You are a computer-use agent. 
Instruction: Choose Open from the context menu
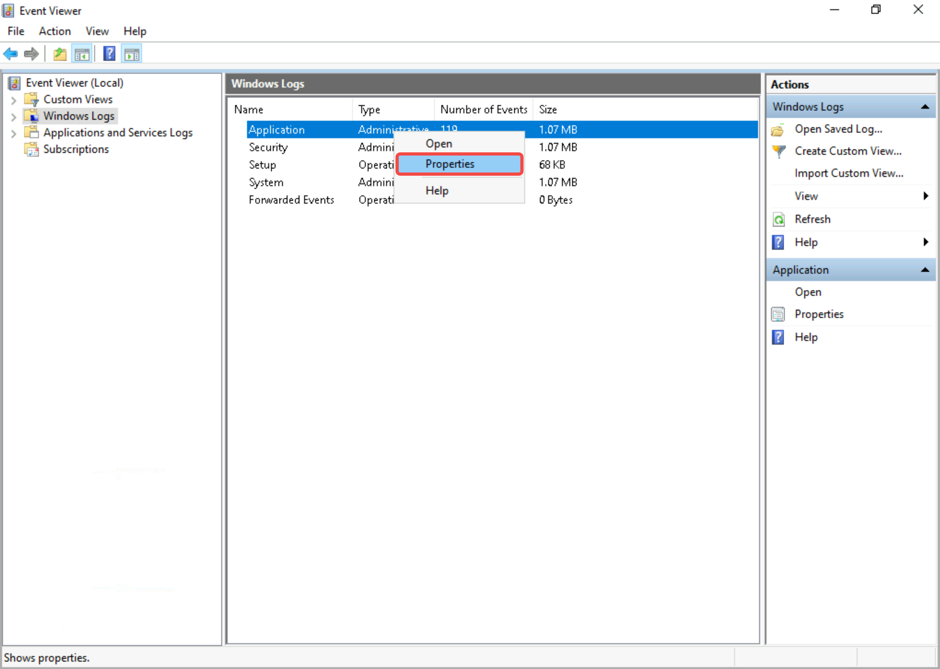[460, 144]
